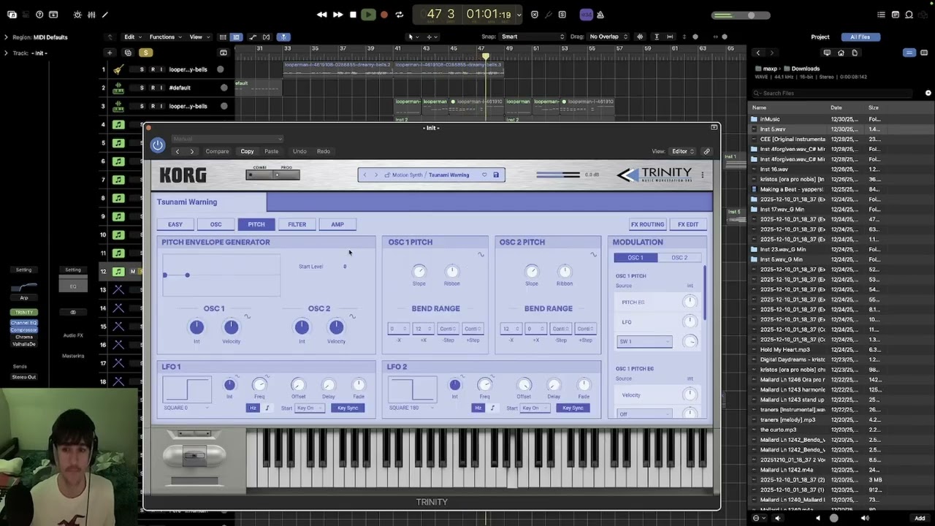
Task: Toggle Cycle mode in the transport
Action: 399,15
